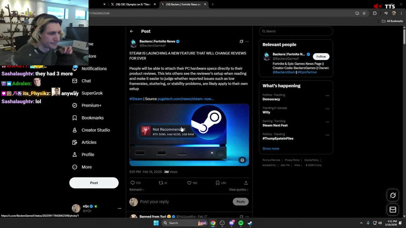Click the search field on X
Viewport: 406px width, 228px height.
click(x=296, y=31)
